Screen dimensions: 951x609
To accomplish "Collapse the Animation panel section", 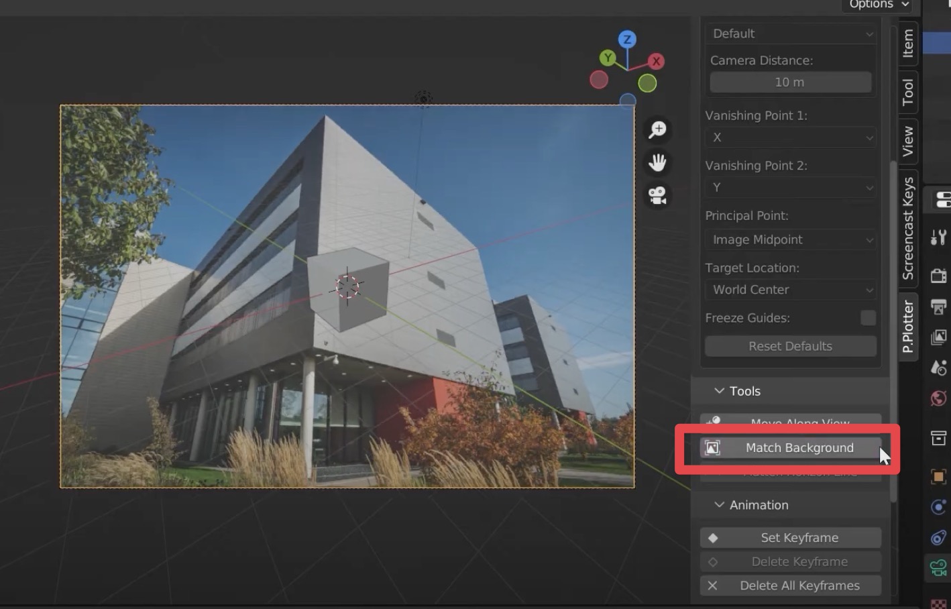I will coord(720,505).
